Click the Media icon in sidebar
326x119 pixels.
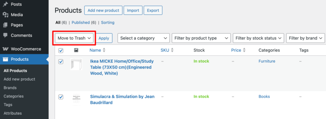pyautogui.click(x=5, y=15)
